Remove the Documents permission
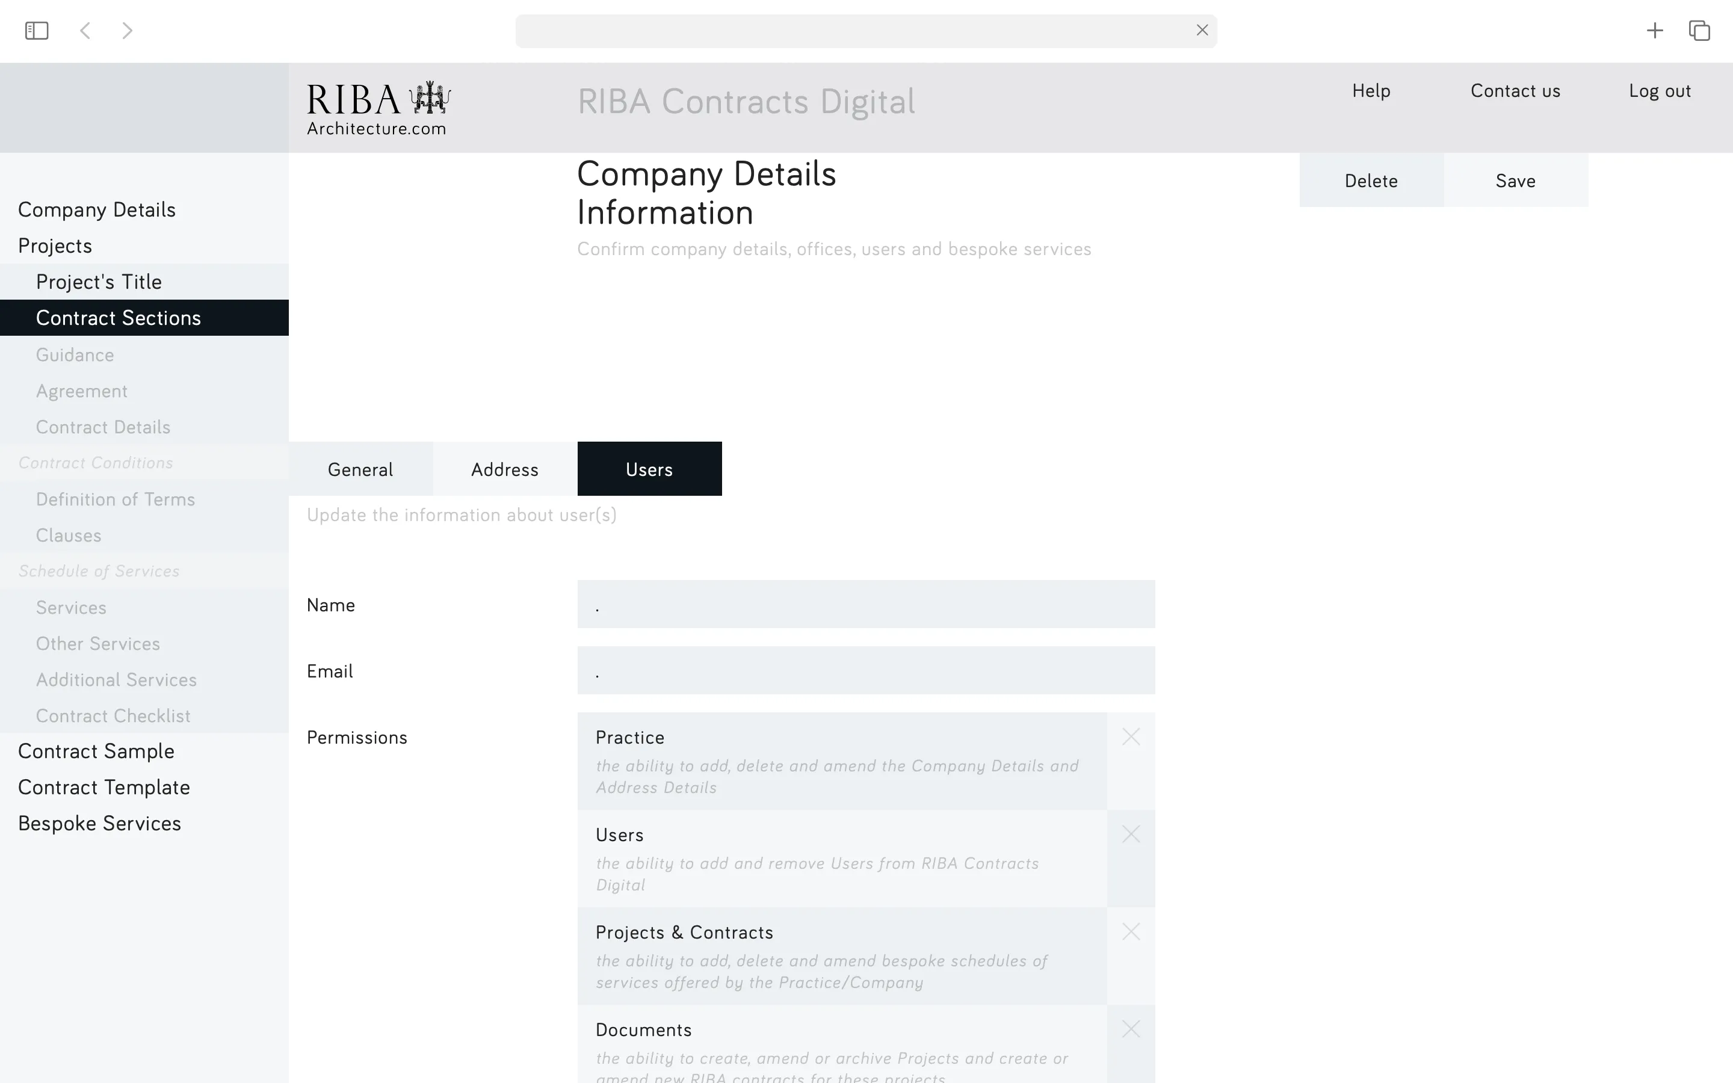 1131,1029
